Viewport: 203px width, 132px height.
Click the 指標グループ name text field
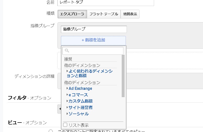pos(94,29)
